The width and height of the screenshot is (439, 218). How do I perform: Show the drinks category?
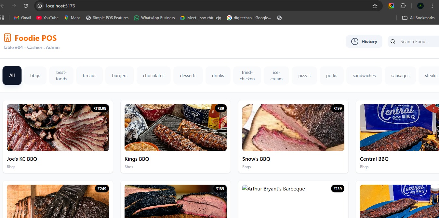point(218,75)
